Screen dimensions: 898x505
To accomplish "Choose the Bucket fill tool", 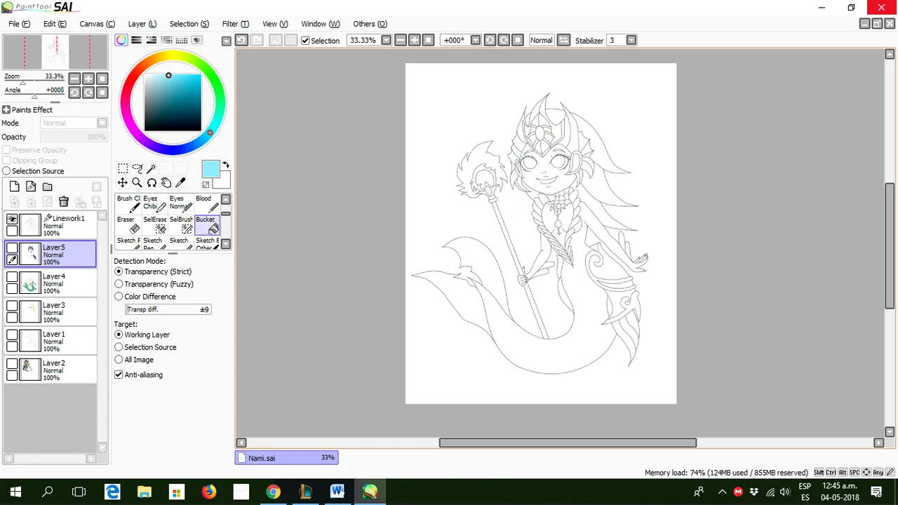I will click(x=207, y=224).
